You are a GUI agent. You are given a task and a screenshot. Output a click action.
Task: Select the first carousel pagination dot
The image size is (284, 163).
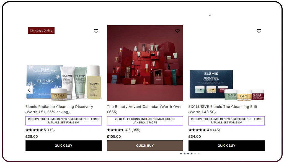pyautogui.click(x=181, y=154)
